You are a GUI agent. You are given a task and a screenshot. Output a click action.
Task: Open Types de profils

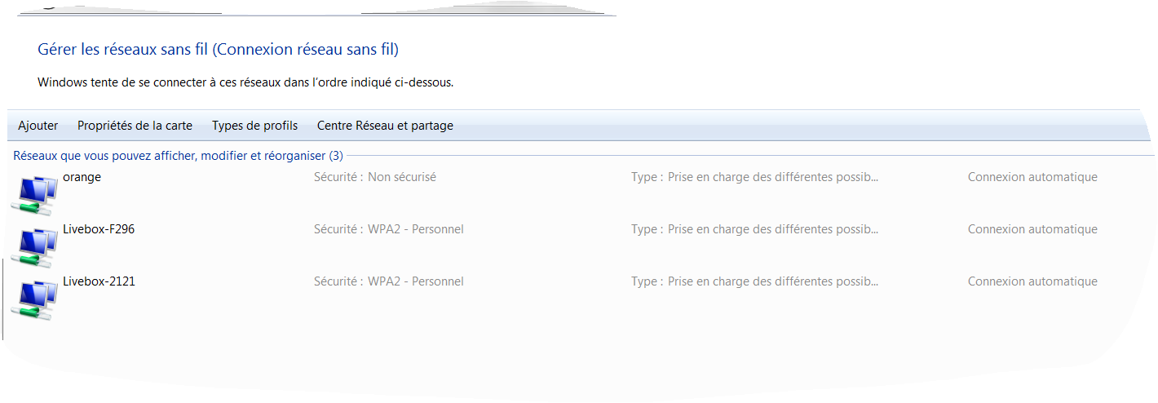point(254,126)
